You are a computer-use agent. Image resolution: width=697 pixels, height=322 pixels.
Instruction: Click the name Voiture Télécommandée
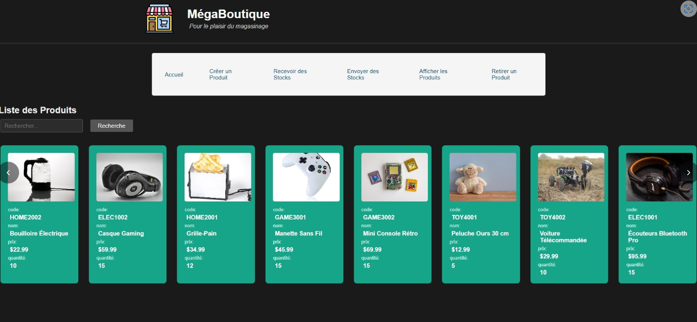563,237
